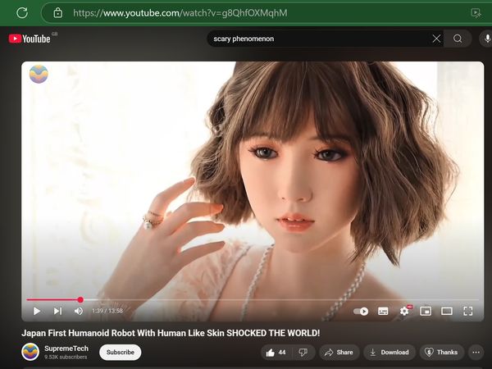Dislike the video
The image size is (492, 369).
(303, 353)
